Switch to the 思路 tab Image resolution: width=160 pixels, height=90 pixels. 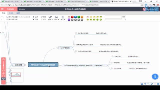click(x=4, y=13)
